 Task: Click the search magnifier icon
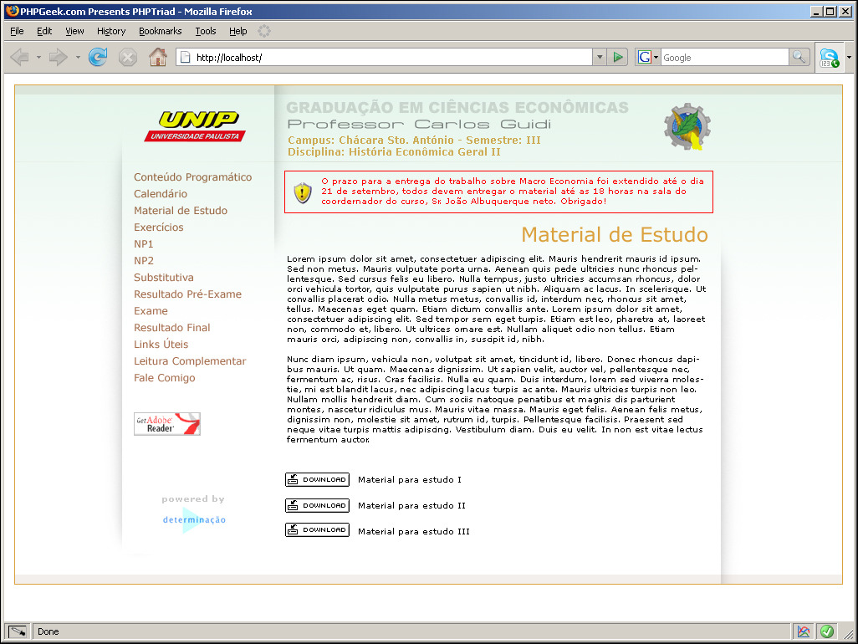[x=799, y=57]
